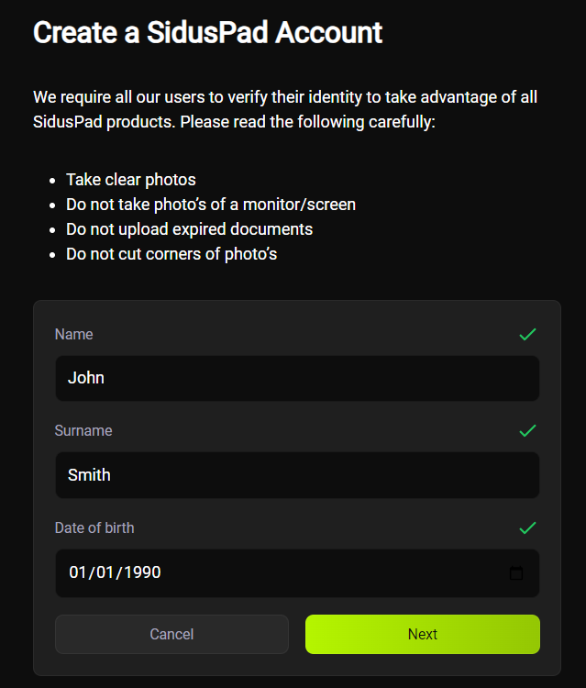Click the green checkmark beside Surname

click(x=527, y=430)
